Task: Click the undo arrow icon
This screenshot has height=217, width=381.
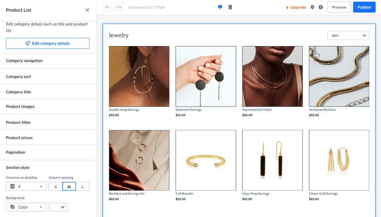Action: (x=108, y=7)
